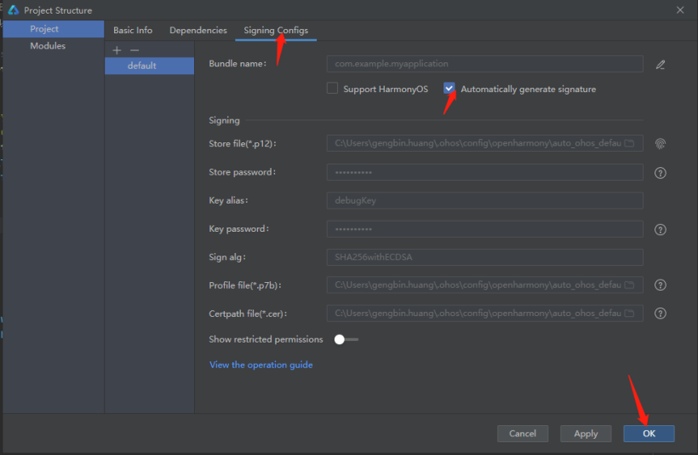698x455 pixels.
Task: Open the Store password help icon
Action: click(661, 173)
